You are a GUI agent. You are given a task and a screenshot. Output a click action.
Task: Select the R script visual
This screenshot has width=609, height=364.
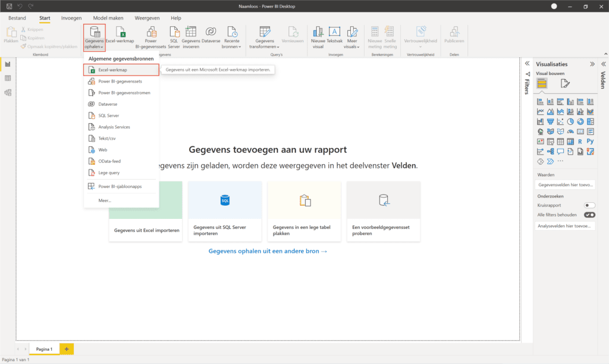(580, 142)
